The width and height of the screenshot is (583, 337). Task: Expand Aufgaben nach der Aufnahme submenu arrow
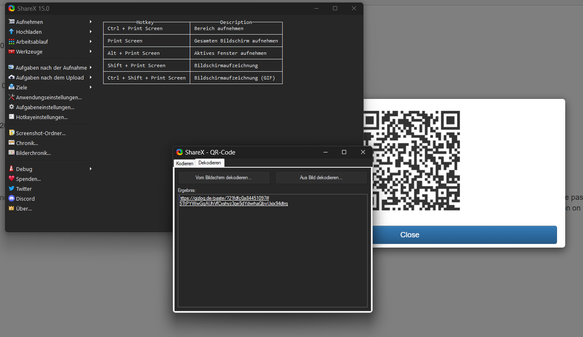tap(90, 68)
